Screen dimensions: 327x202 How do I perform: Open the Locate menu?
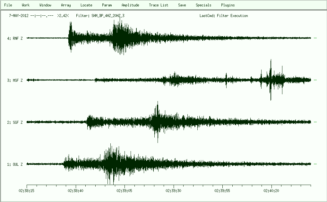(x=86, y=5)
